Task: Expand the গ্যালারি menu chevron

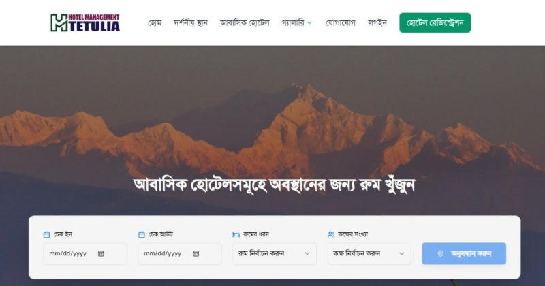Action: [309, 23]
